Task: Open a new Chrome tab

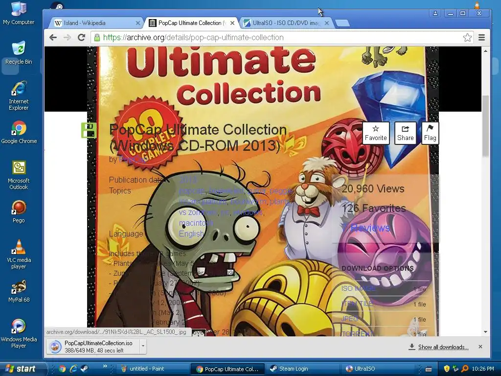Action: click(342, 23)
